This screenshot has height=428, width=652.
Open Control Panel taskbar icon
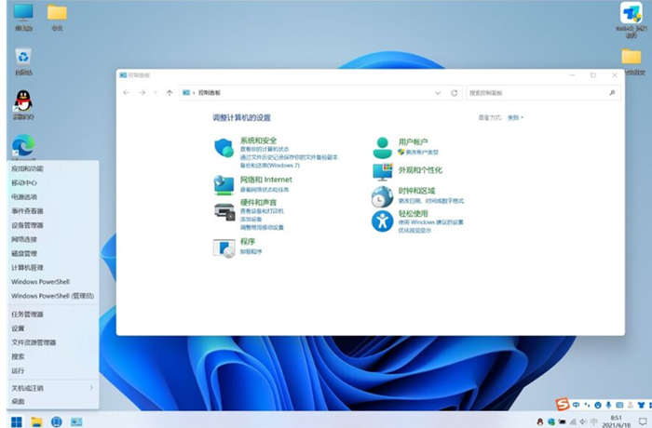(x=76, y=421)
